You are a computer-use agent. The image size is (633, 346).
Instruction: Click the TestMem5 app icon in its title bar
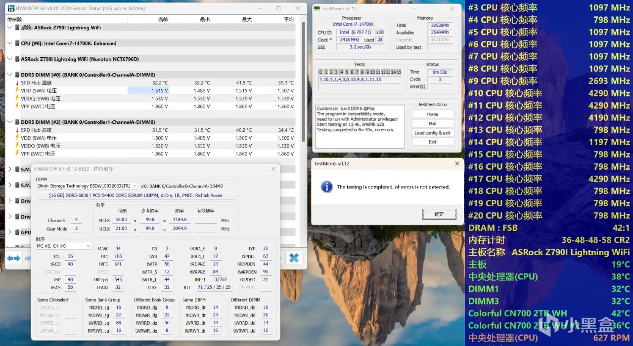[x=316, y=8]
